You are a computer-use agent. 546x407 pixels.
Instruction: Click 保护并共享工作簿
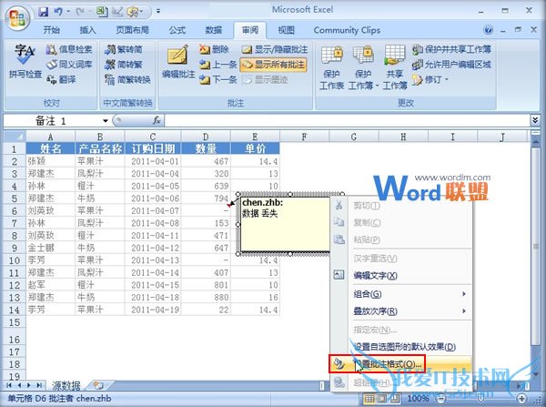coord(451,49)
